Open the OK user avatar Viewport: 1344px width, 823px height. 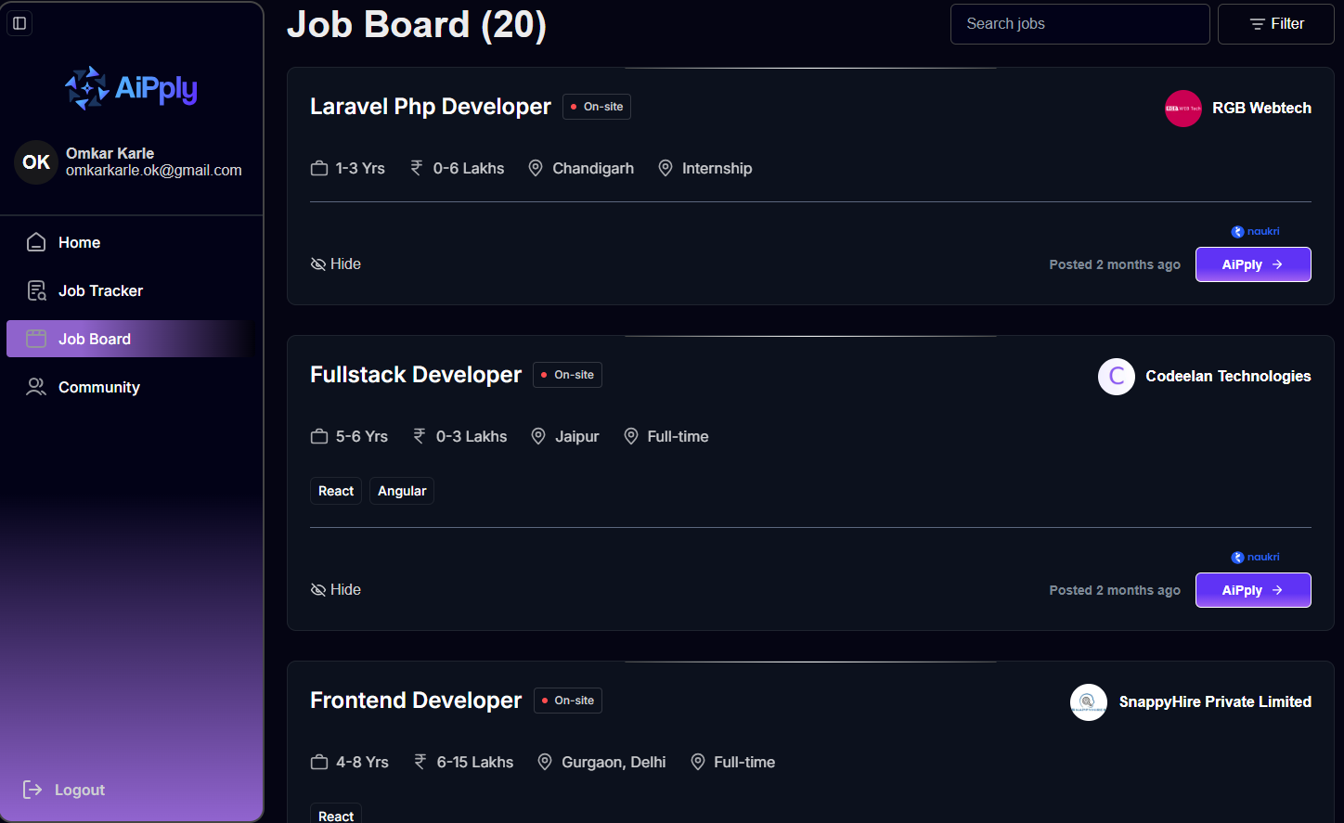click(36, 162)
